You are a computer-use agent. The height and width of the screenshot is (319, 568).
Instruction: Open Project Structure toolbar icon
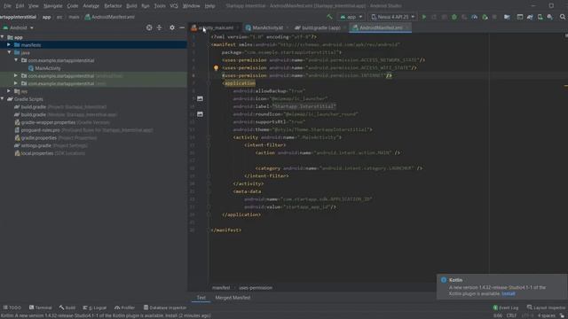tap(507, 17)
